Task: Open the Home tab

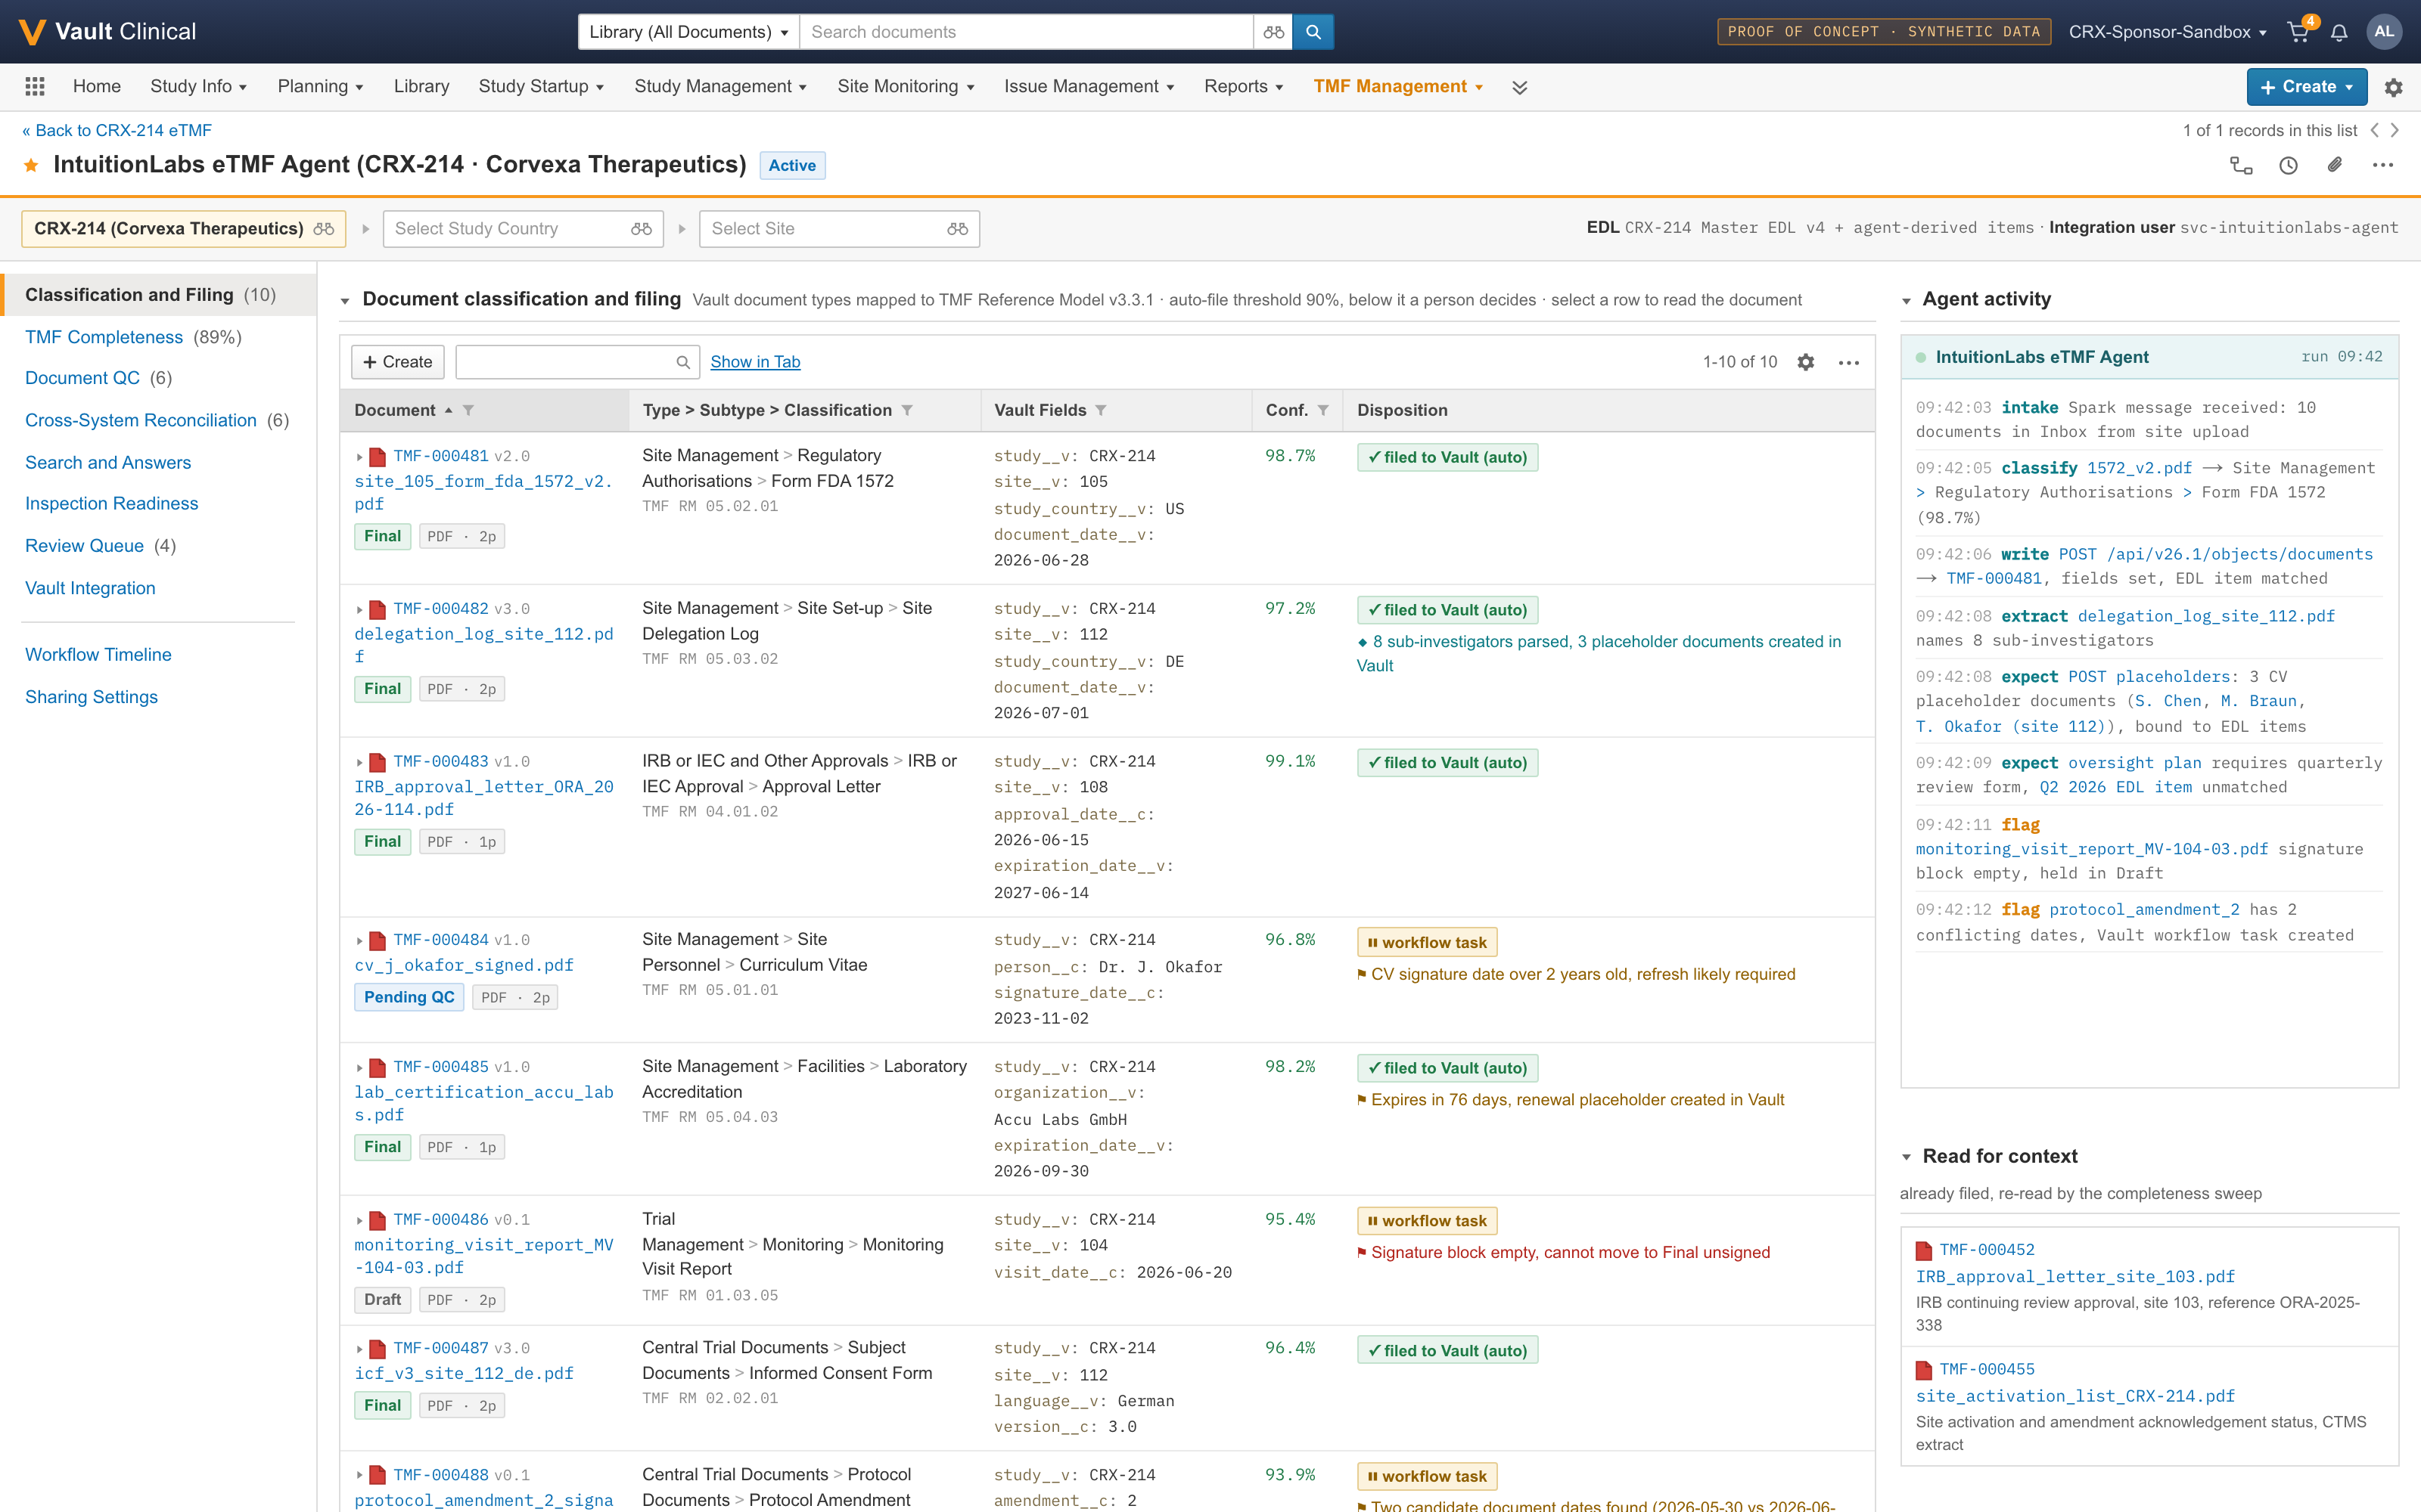Action: coord(97,87)
